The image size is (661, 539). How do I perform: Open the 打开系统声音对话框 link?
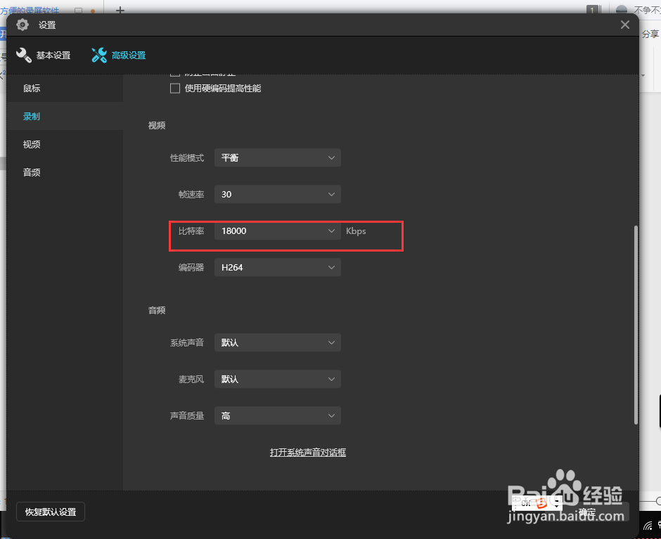(307, 452)
